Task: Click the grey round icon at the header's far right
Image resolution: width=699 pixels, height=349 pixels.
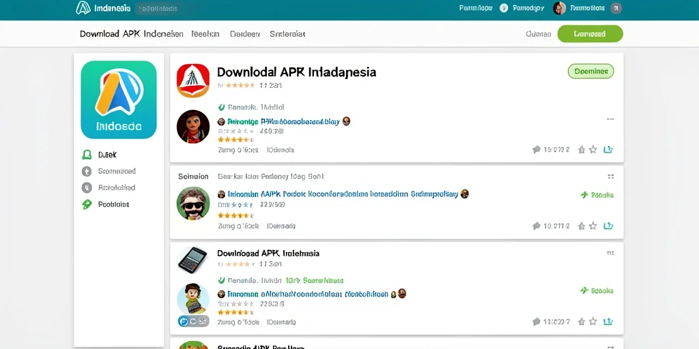Action: 616,8
